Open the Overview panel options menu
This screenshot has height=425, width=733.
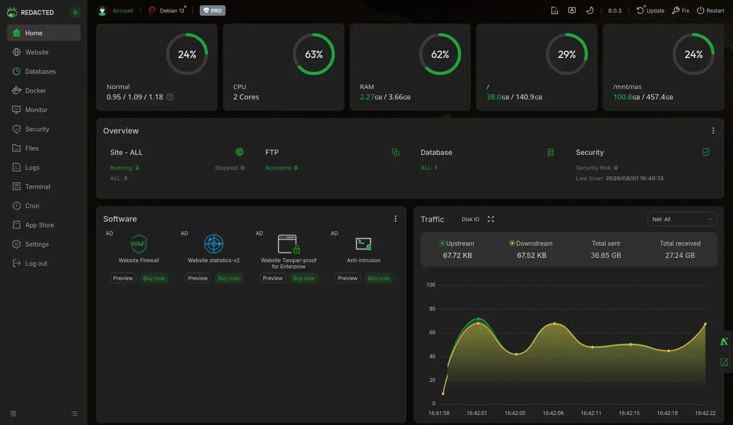click(713, 130)
